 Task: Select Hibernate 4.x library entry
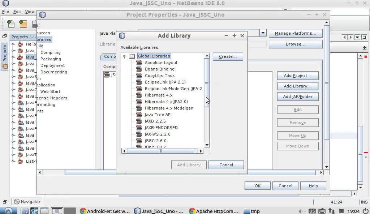tap(159, 95)
